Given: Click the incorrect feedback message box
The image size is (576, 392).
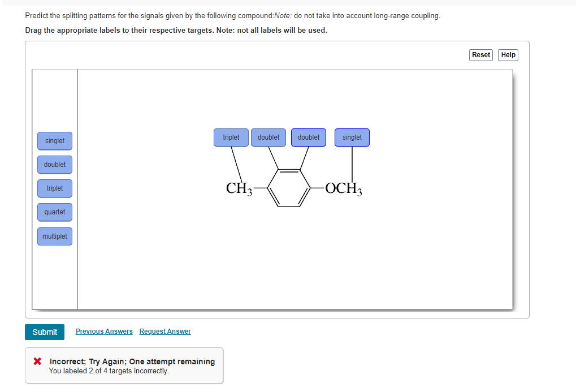Looking at the screenshot, I should click(x=124, y=365).
